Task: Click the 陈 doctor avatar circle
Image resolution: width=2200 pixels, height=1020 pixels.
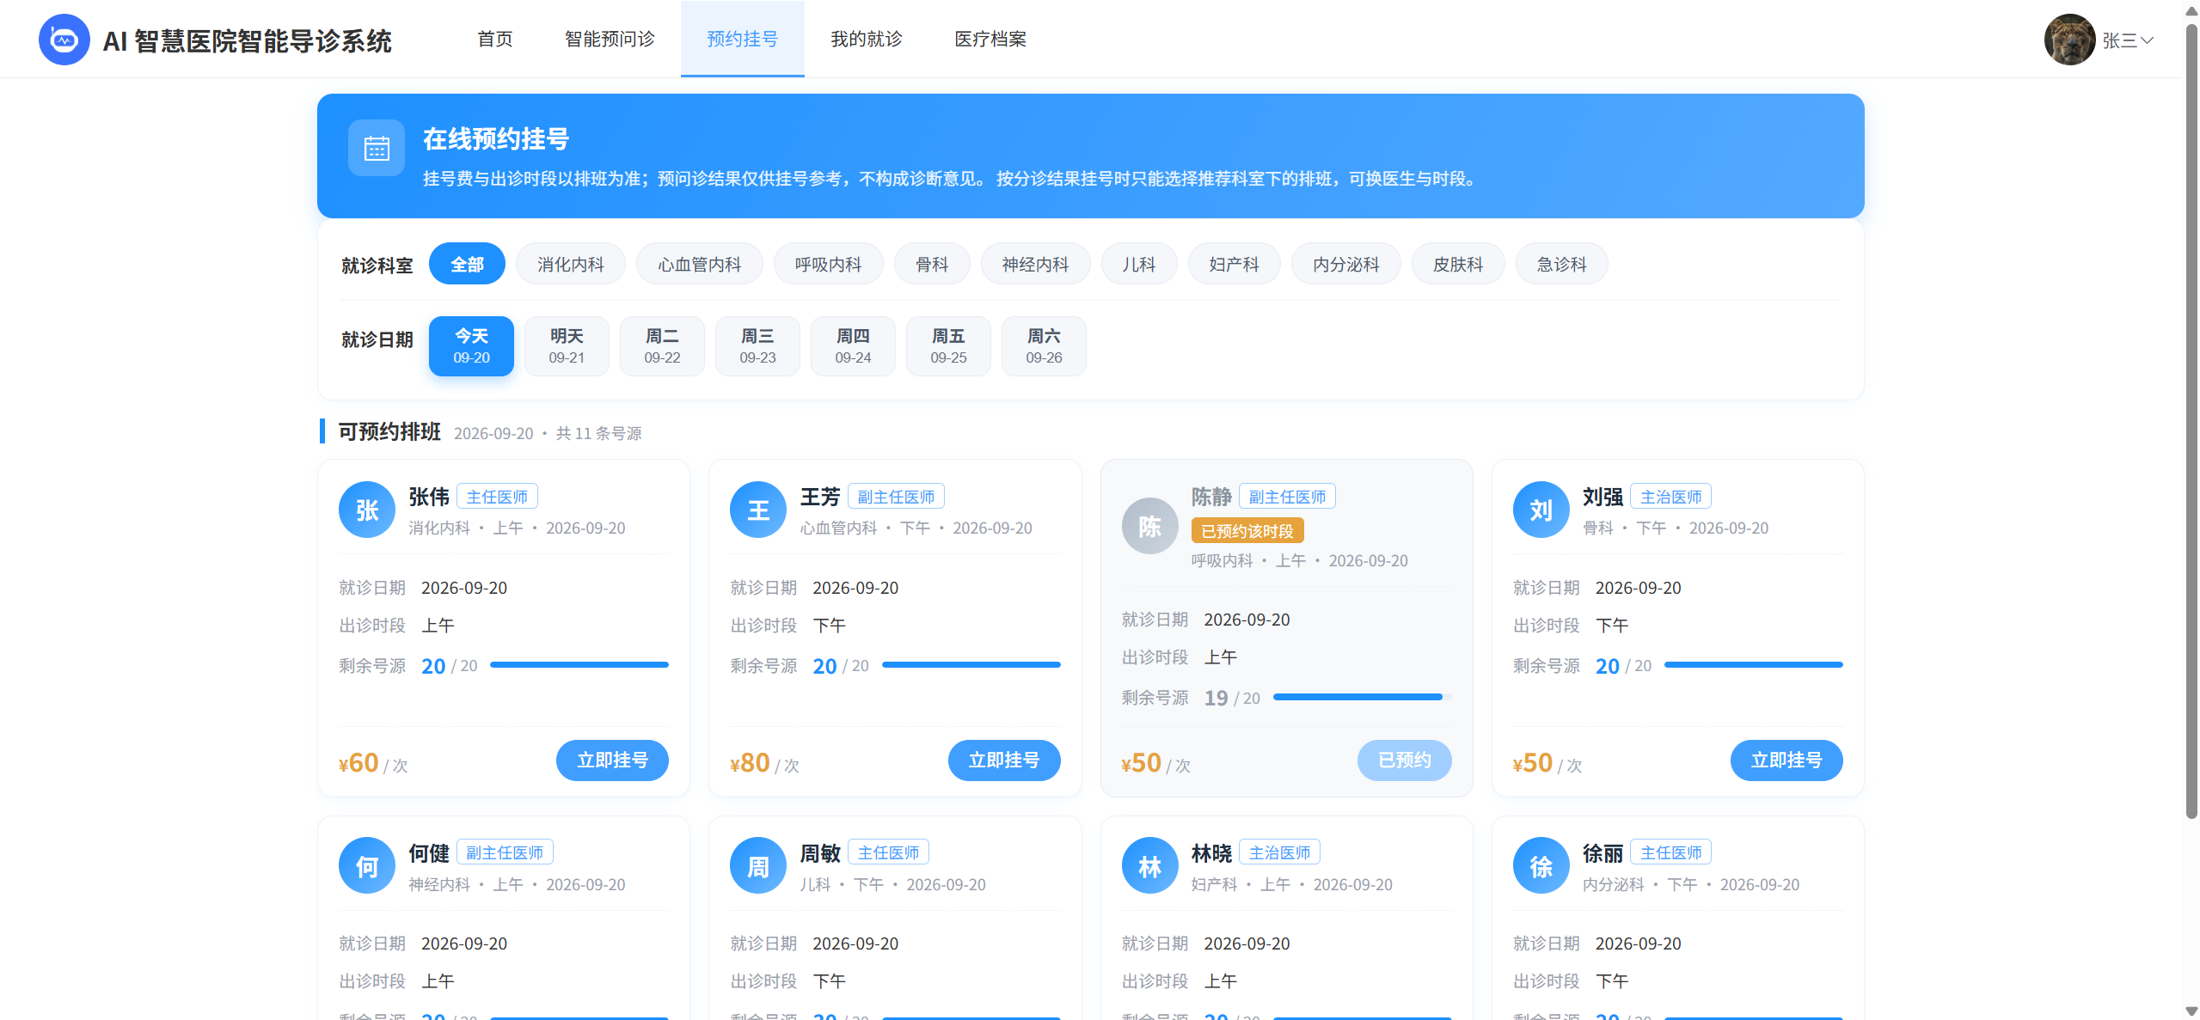Action: coord(1150,526)
